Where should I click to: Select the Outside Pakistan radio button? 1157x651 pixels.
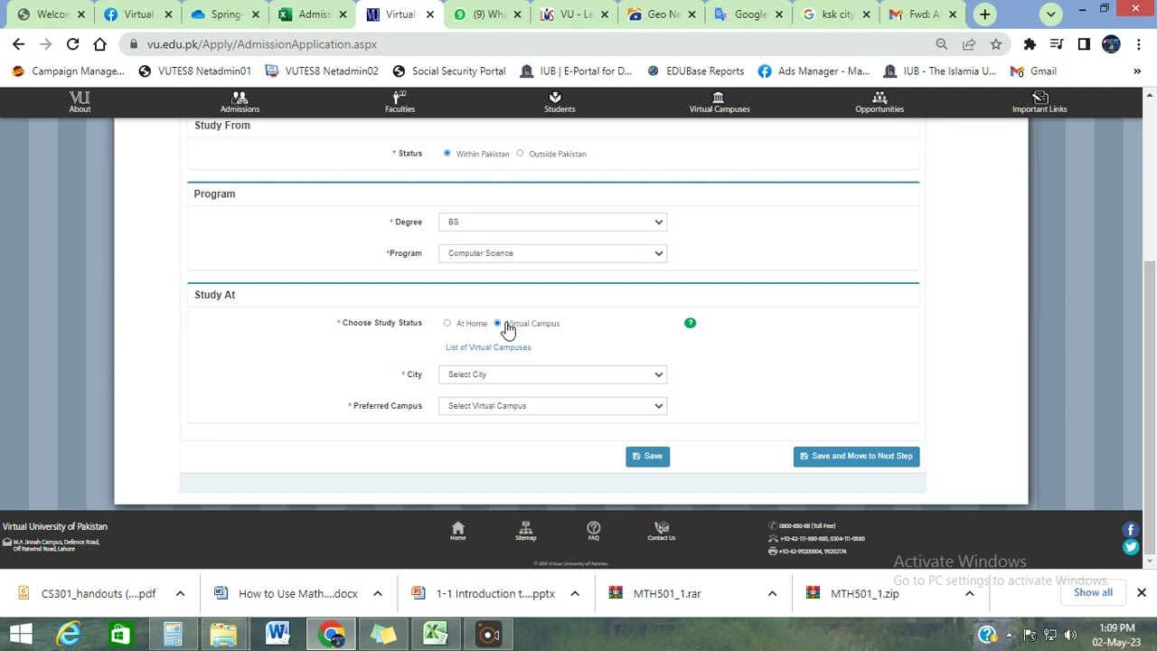tap(520, 154)
